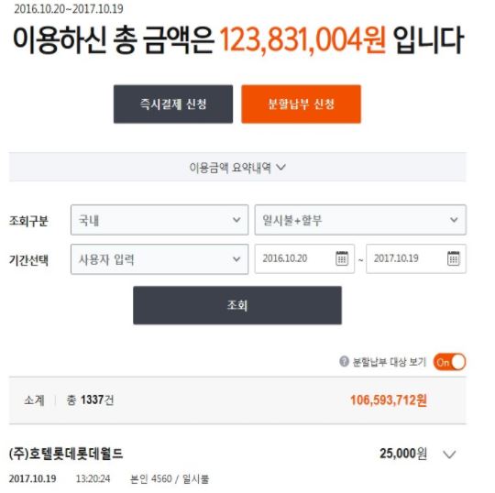This screenshot has width=495, height=493.
Task: Open the end date calendar icon
Action: (454, 258)
